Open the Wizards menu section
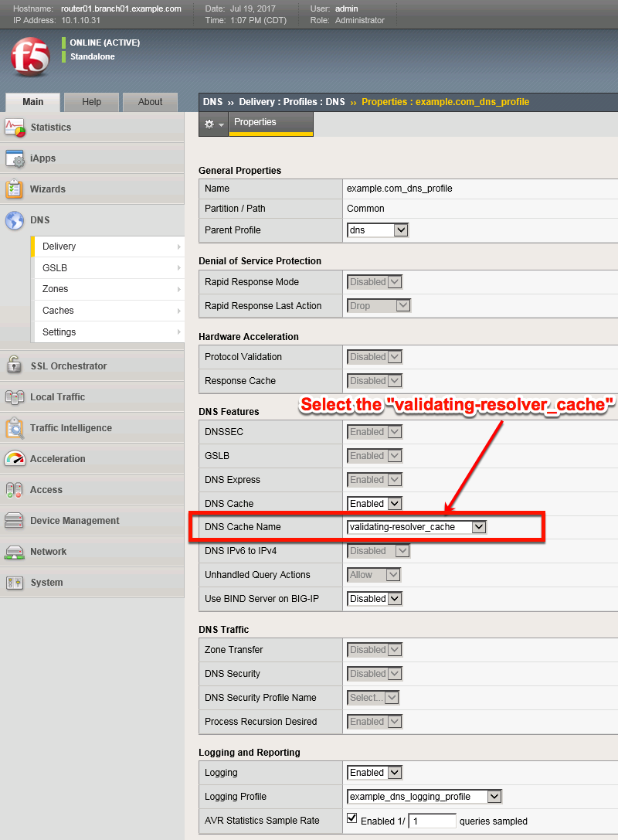 tap(92, 189)
